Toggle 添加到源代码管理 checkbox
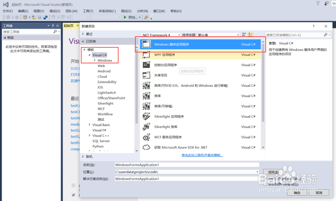 (265, 184)
